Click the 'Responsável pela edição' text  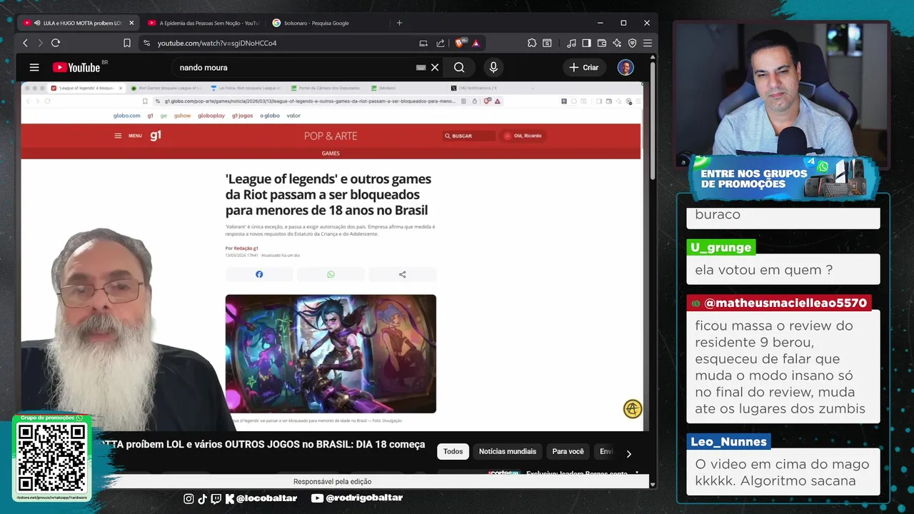(x=332, y=482)
